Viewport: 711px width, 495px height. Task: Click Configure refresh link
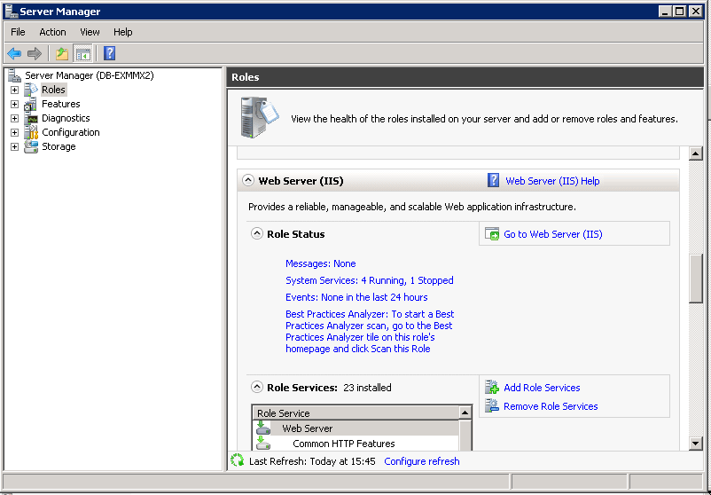(x=422, y=461)
